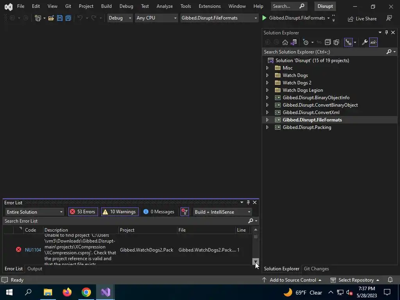
Task: Switch between solutions and folder views icon
Action: (x=294, y=42)
